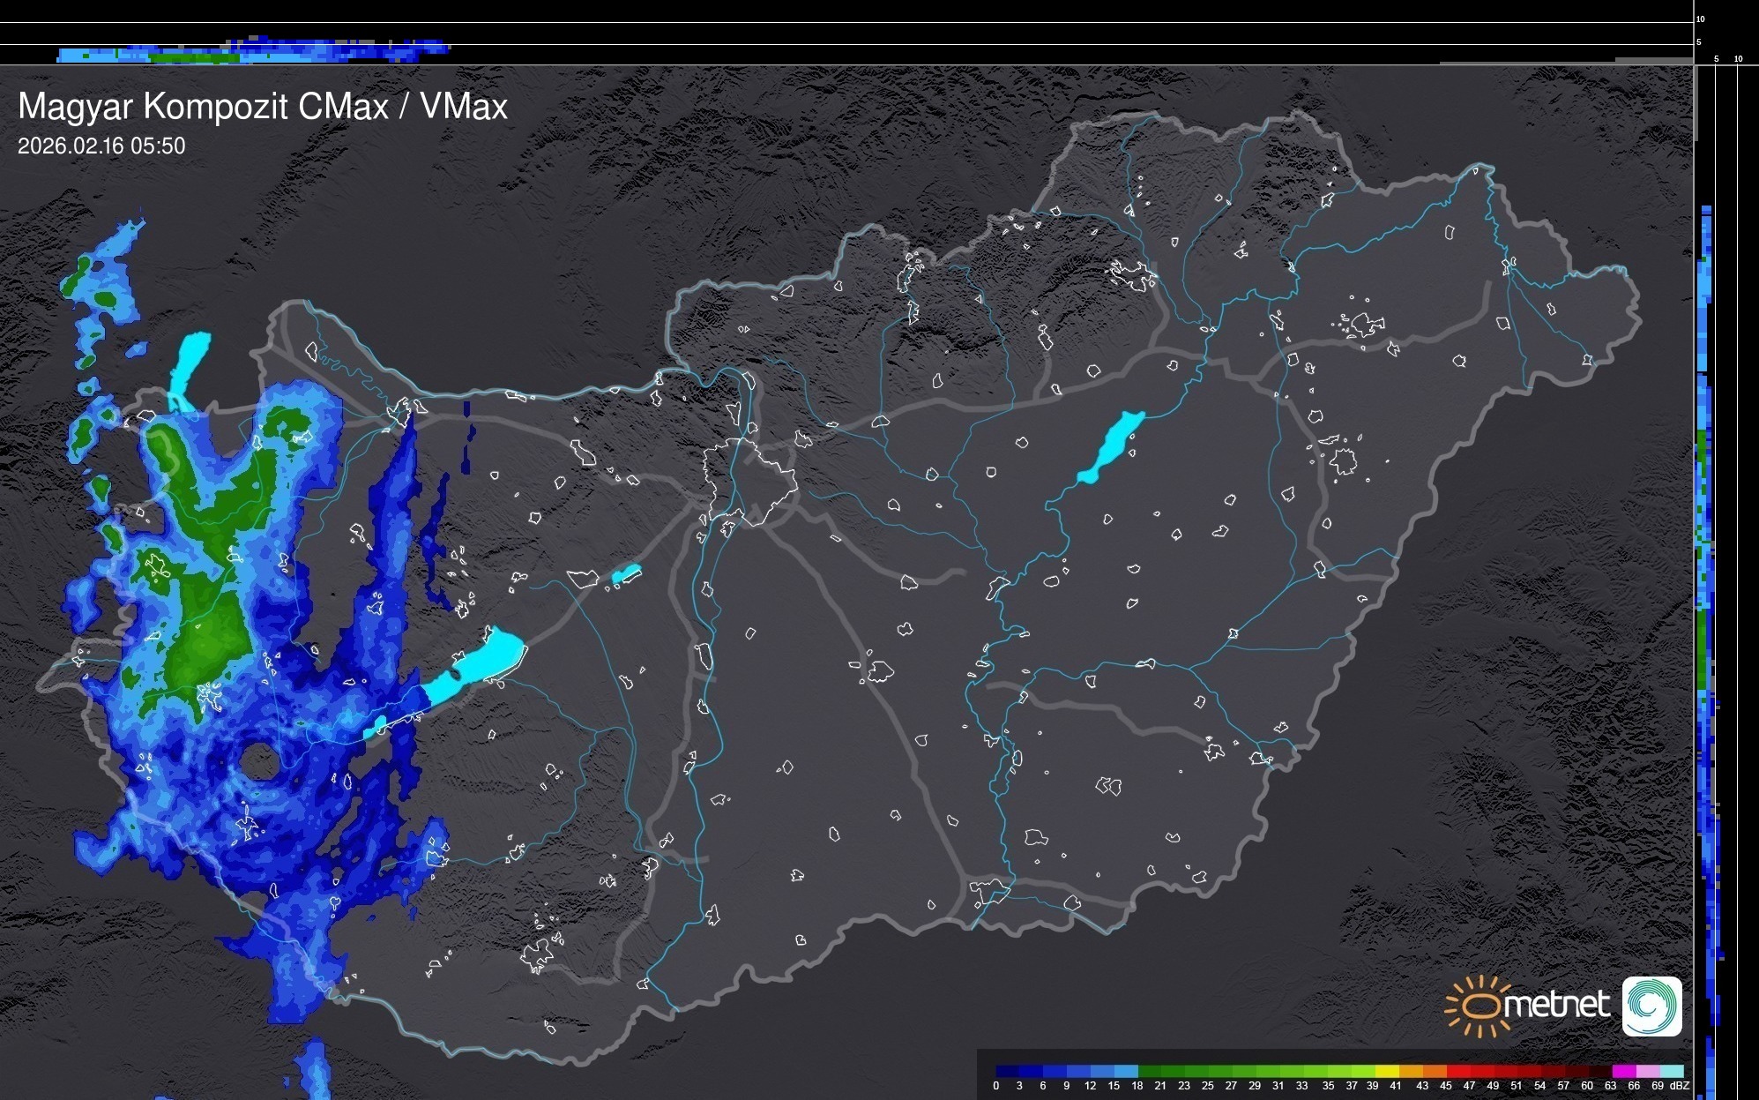Select the yellow 39 dBZ legend swatch

click(x=1386, y=1071)
